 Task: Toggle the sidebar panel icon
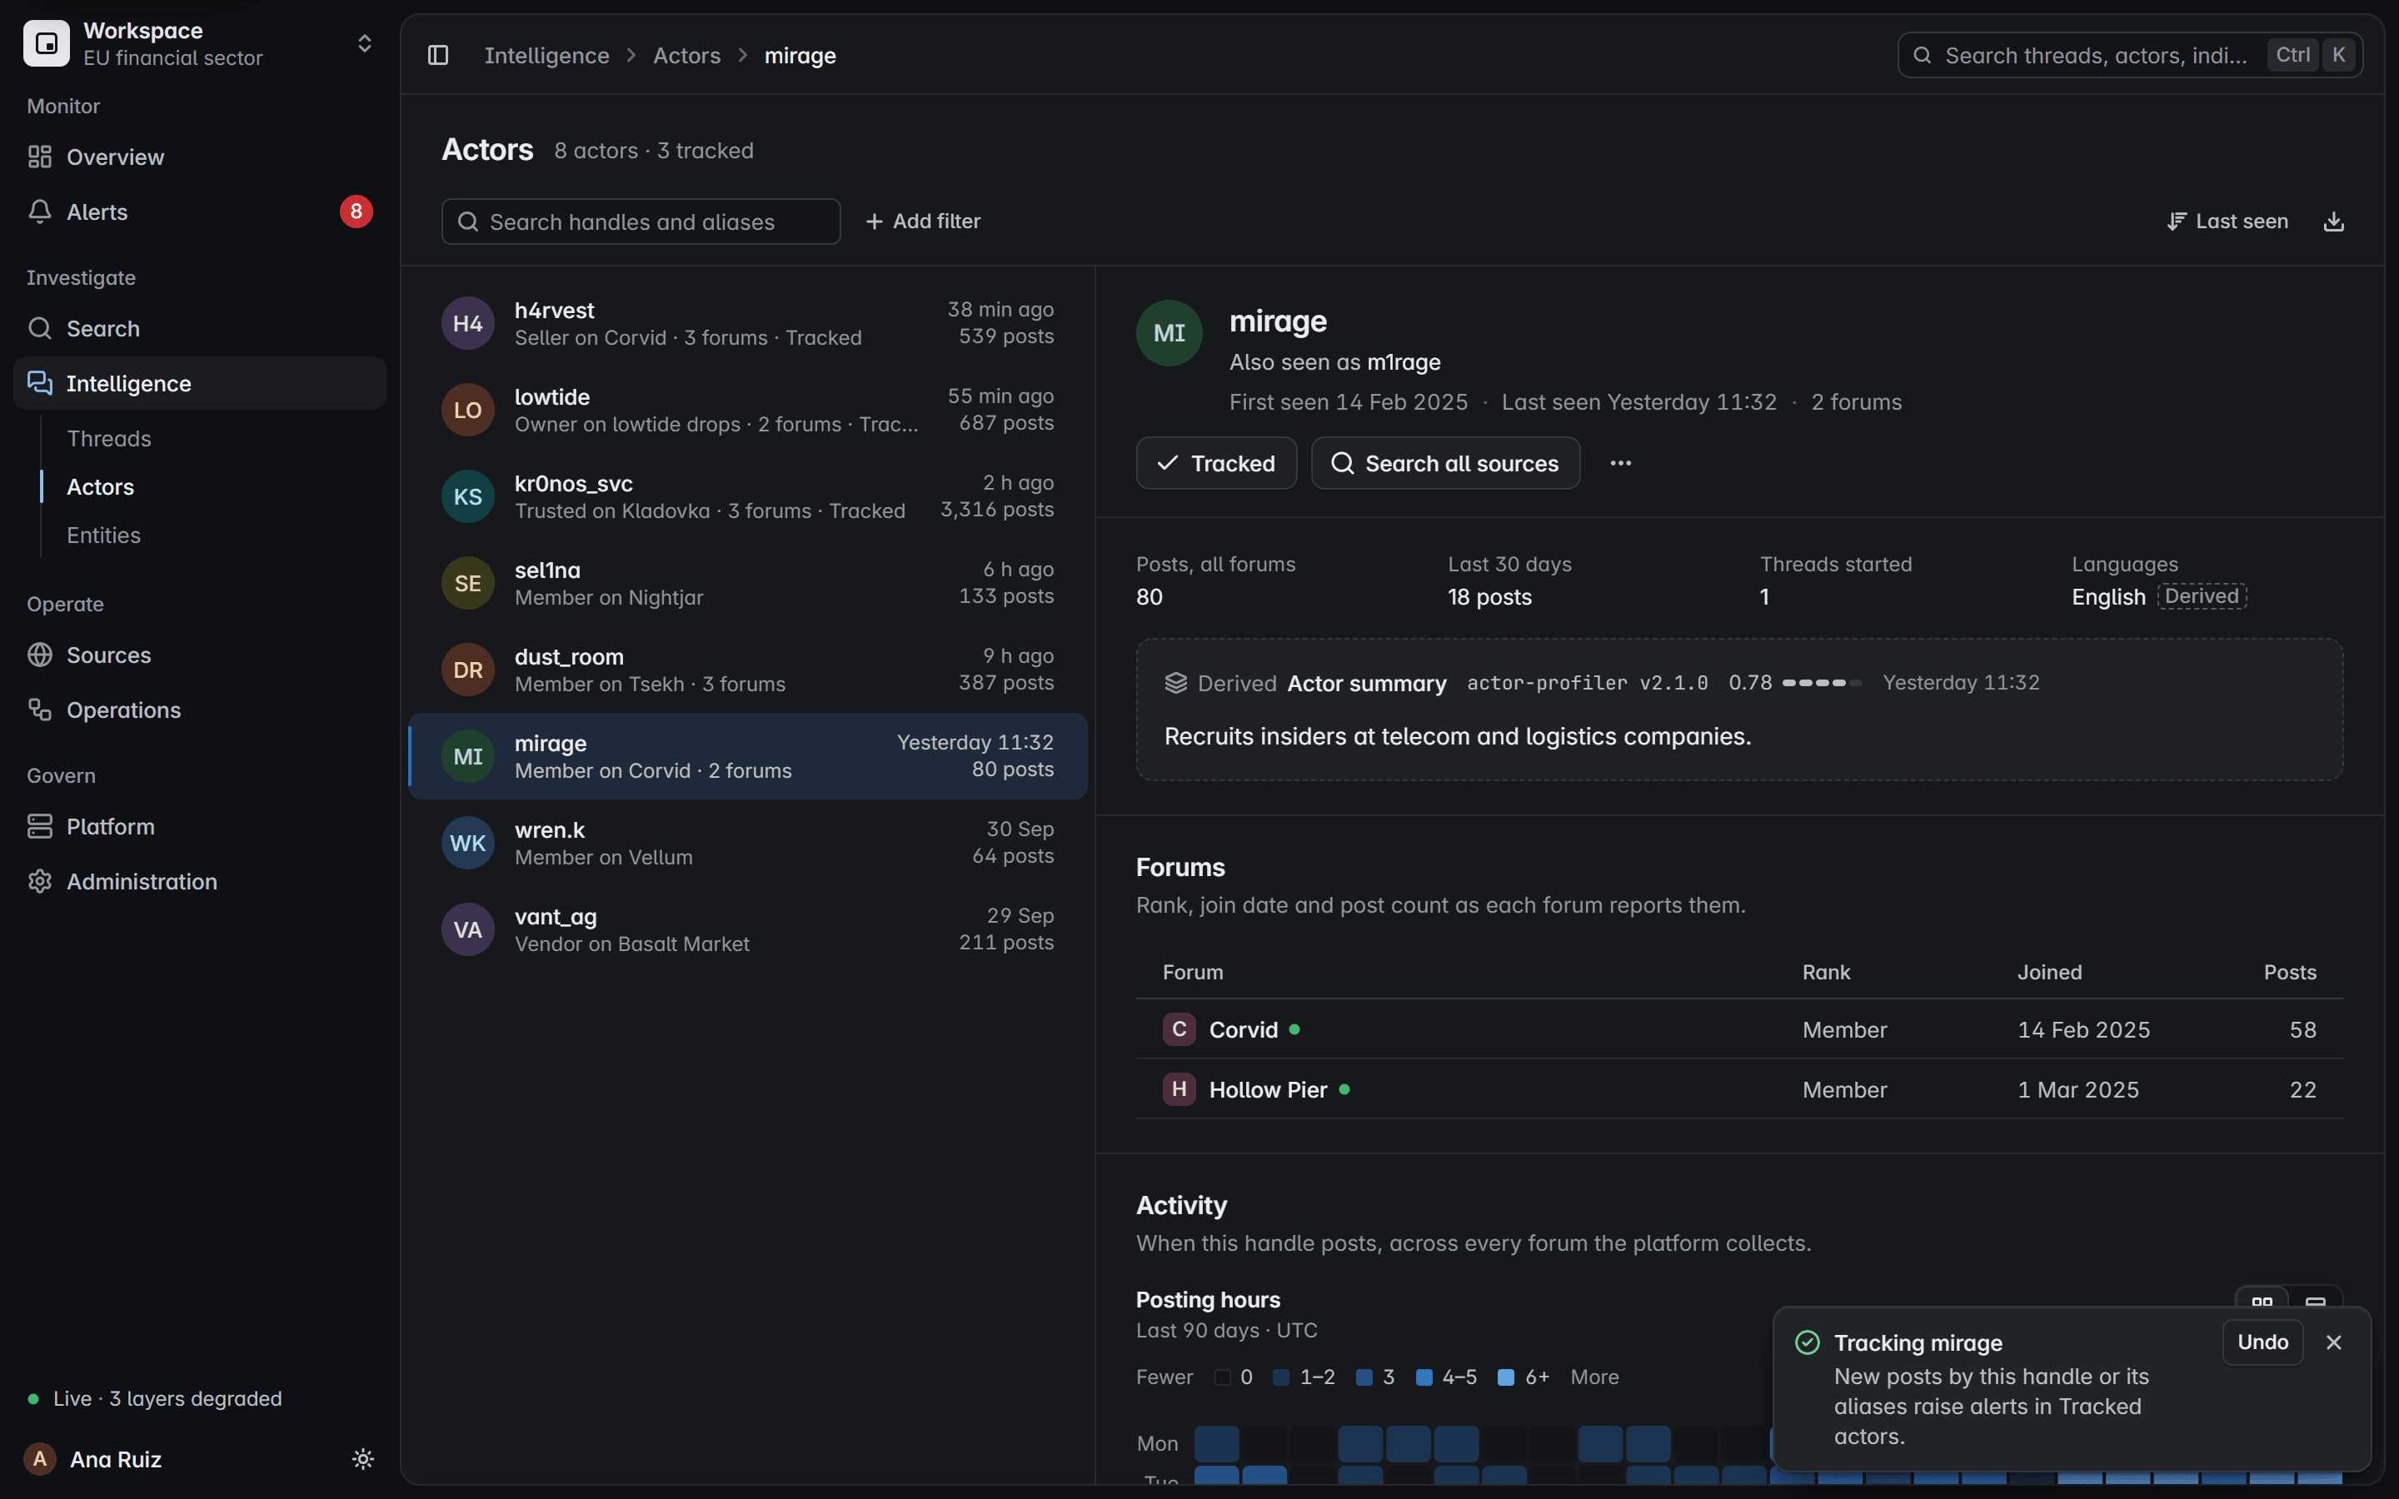click(x=438, y=56)
